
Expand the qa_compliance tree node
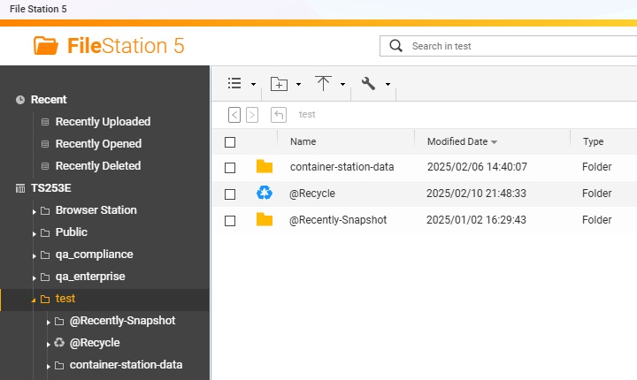point(35,255)
